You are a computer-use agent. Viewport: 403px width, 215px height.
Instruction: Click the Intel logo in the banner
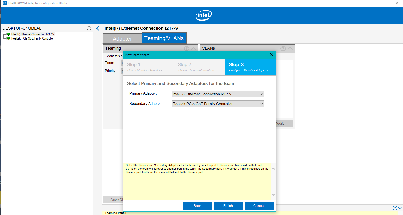tap(203, 15)
